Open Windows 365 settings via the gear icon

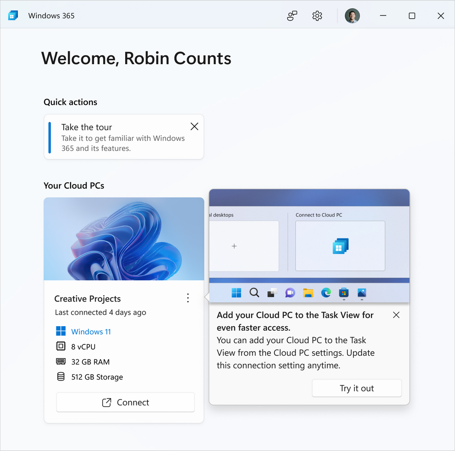[x=317, y=15]
